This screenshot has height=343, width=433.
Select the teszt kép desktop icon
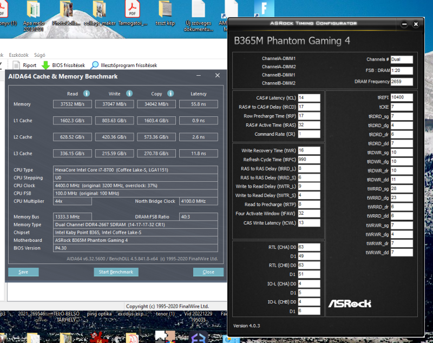[x=165, y=13]
